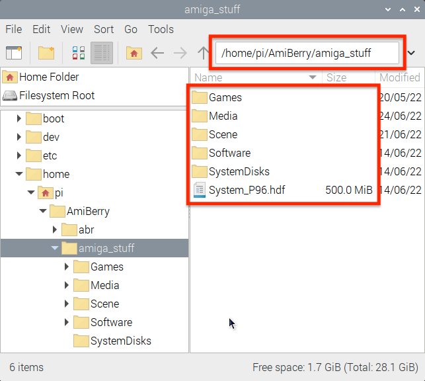The image size is (425, 381).
Task: Expand the boot folder in tree
Action: coord(19,118)
